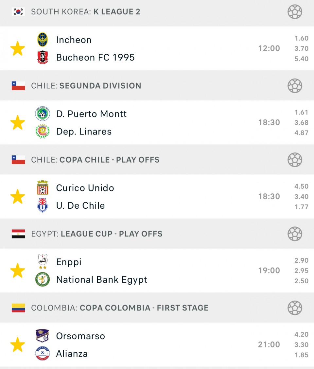Select Curico Unido home win odds 4.50
This screenshot has width=314, height=369.
point(301,186)
